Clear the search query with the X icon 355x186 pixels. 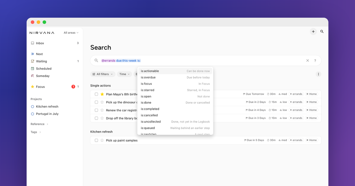307,61
